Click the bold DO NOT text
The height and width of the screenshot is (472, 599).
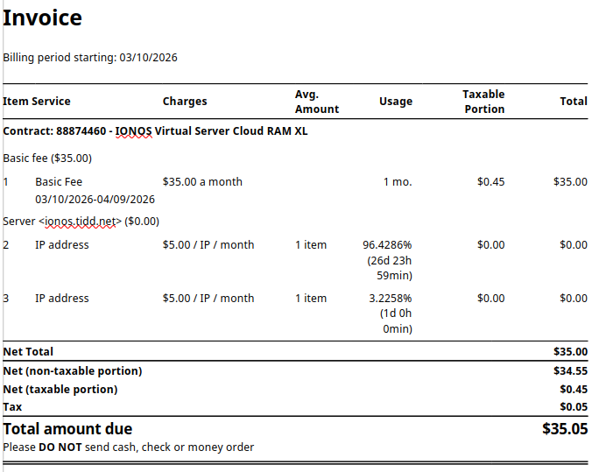click(x=58, y=447)
